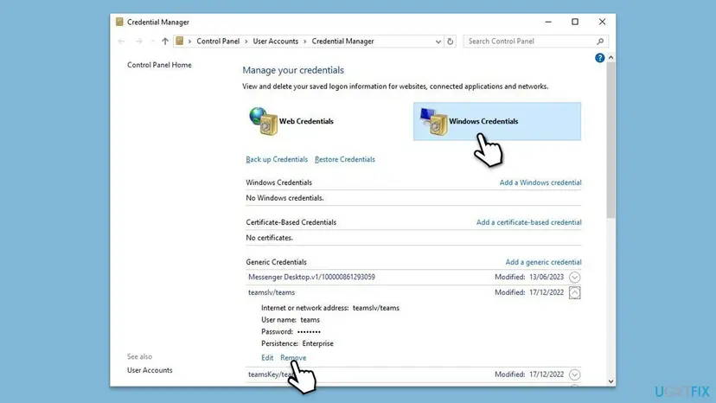This screenshot has height=403, width=716.
Task: Click Add a certificate-based credential
Action: pos(528,222)
